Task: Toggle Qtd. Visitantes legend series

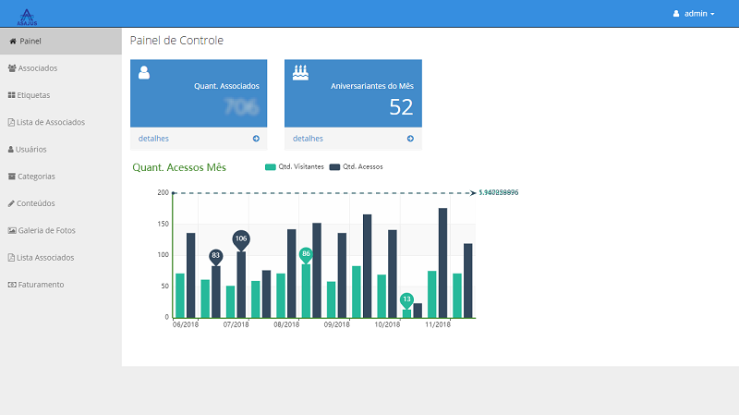Action: coord(295,167)
